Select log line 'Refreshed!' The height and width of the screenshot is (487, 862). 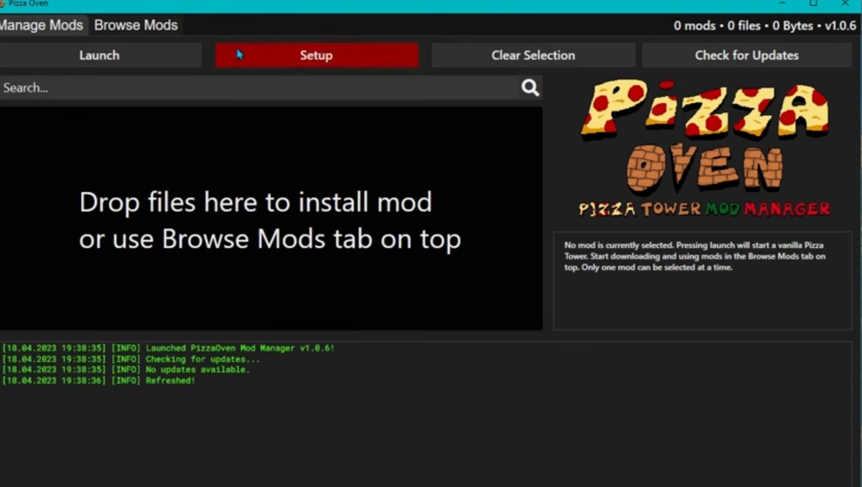[x=99, y=381]
